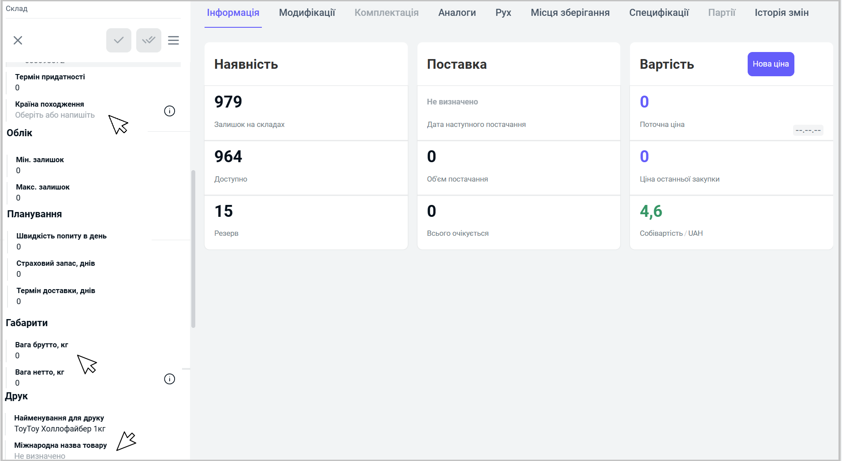The width and height of the screenshot is (842, 461).
Task: Click the Поточна ціна date placeholder
Action: [808, 130]
